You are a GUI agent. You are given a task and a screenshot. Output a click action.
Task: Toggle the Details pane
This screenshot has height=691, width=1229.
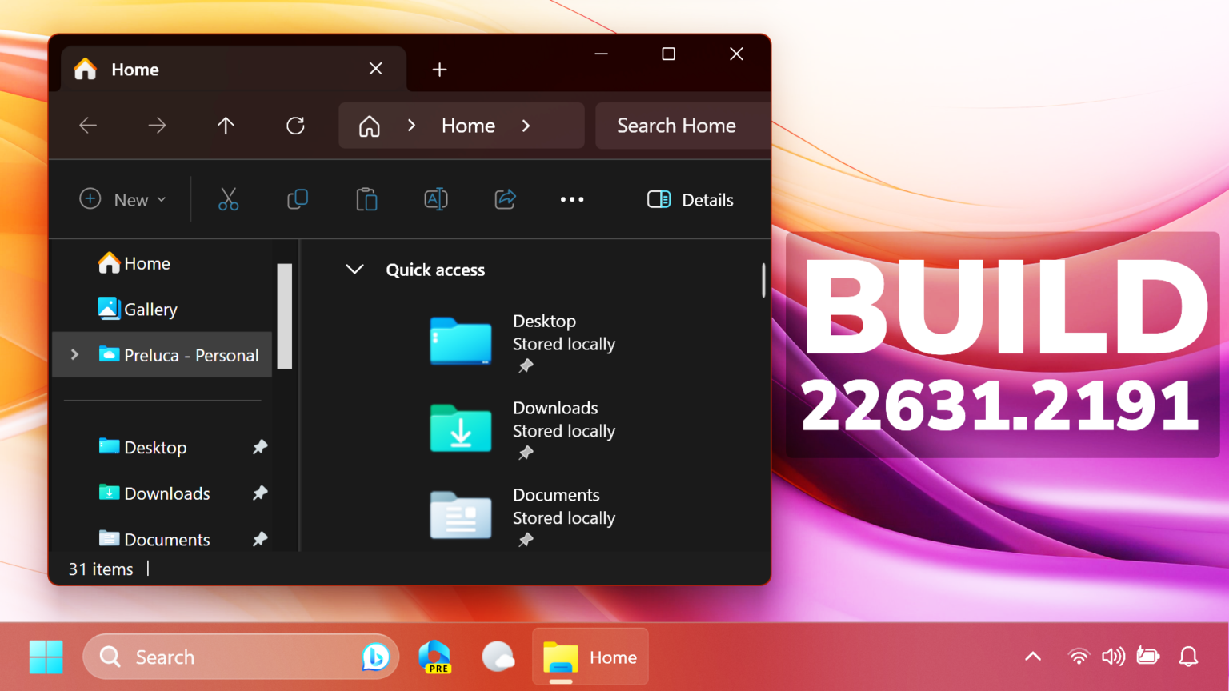point(690,200)
